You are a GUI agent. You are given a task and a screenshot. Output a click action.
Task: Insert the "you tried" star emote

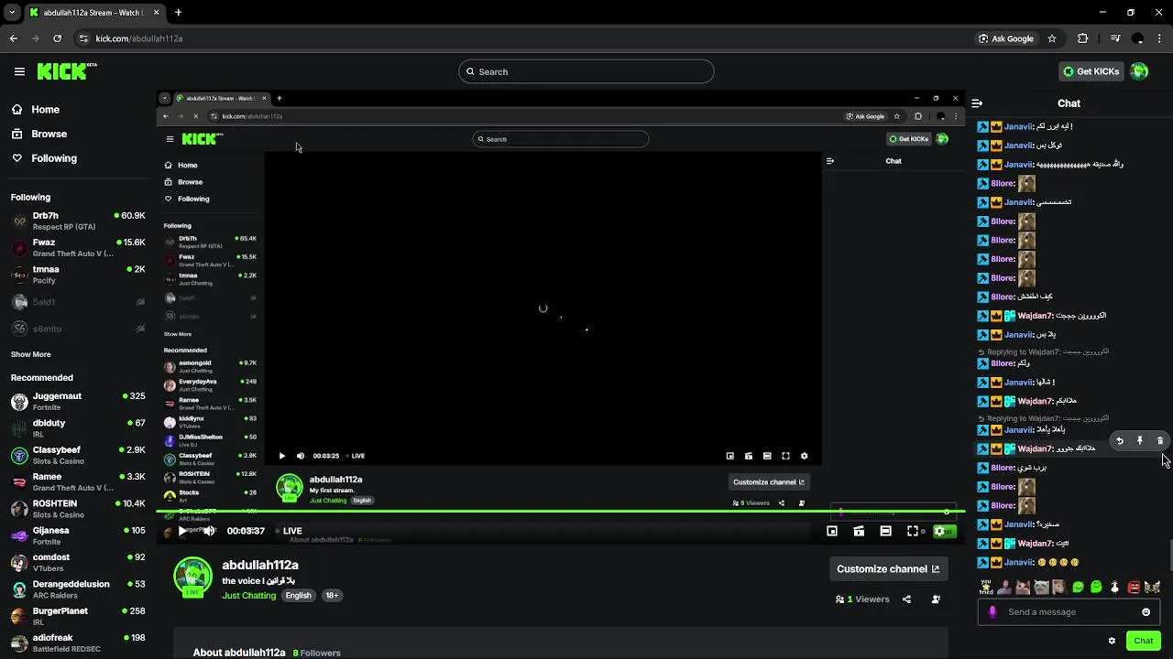[x=986, y=587]
